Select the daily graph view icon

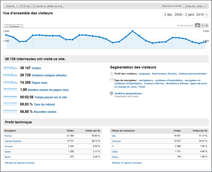197,25
